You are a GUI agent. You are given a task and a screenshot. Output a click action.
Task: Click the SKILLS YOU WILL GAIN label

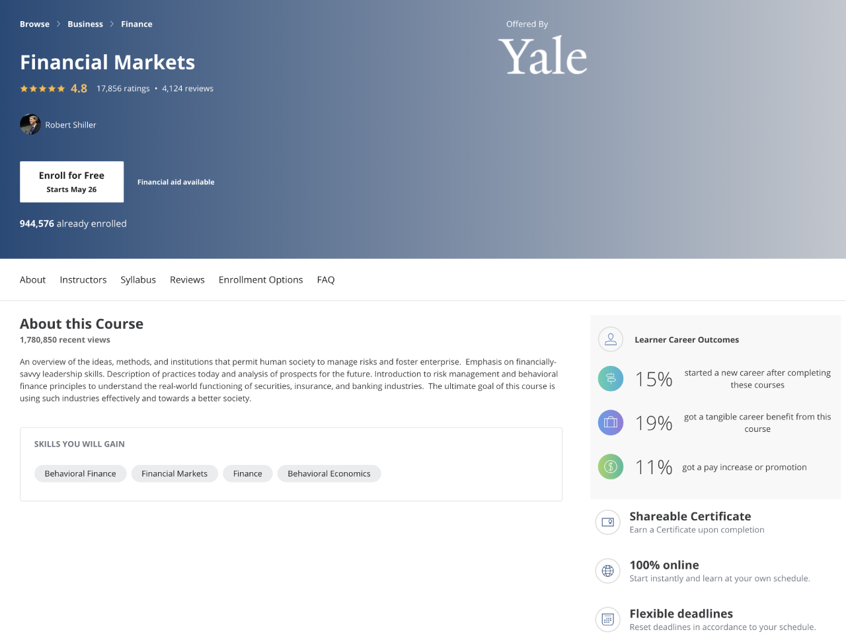click(79, 444)
